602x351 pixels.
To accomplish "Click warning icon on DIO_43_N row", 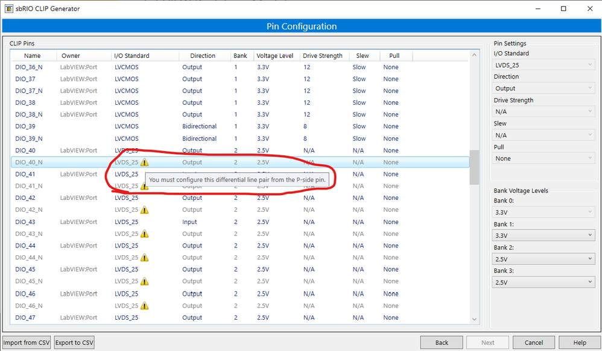I will click(144, 234).
